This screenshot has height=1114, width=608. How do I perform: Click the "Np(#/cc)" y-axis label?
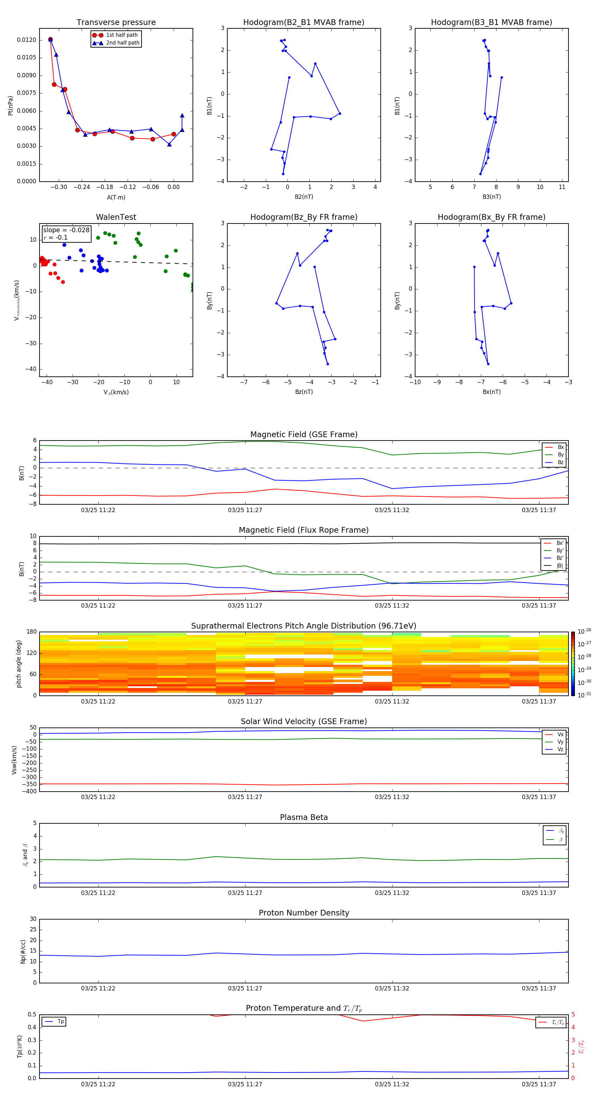coord(23,951)
